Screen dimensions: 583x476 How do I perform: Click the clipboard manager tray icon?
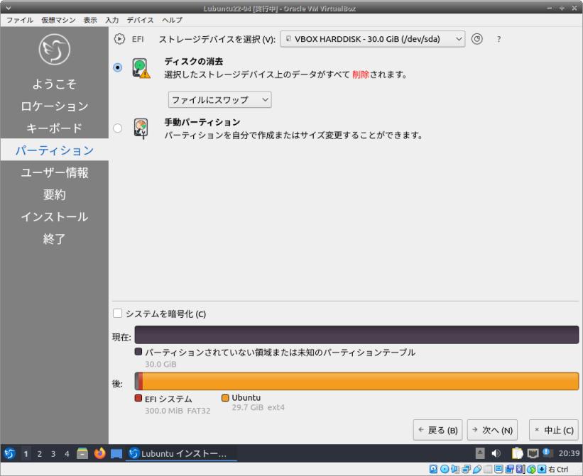click(517, 453)
